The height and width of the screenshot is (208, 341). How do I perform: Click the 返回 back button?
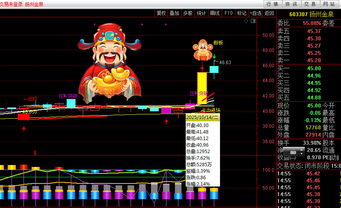click(x=269, y=13)
